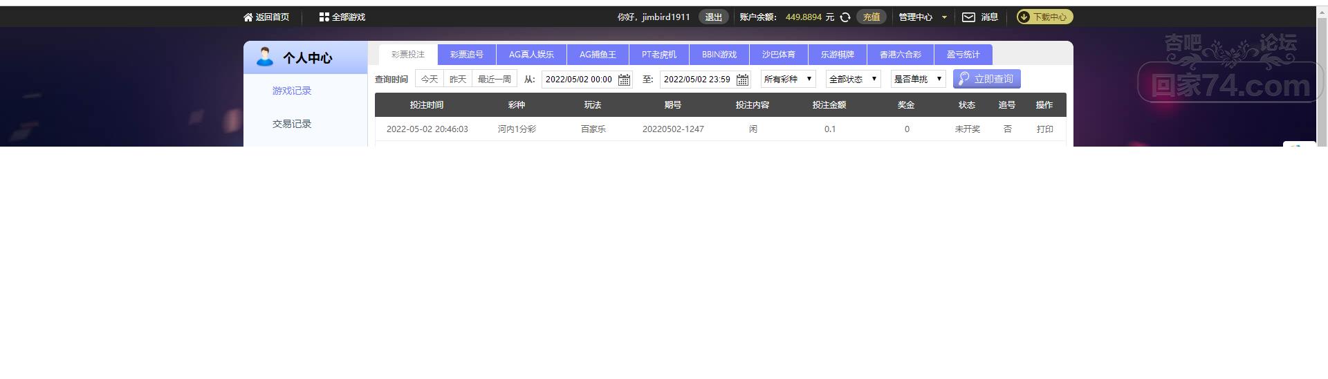
Task: Click the 百家乐 play type cell
Action: point(593,129)
